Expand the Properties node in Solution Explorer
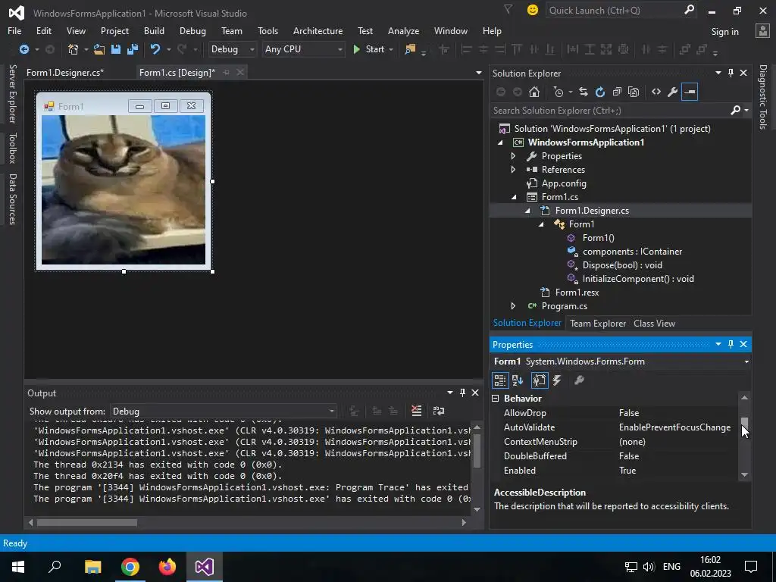 coord(513,156)
